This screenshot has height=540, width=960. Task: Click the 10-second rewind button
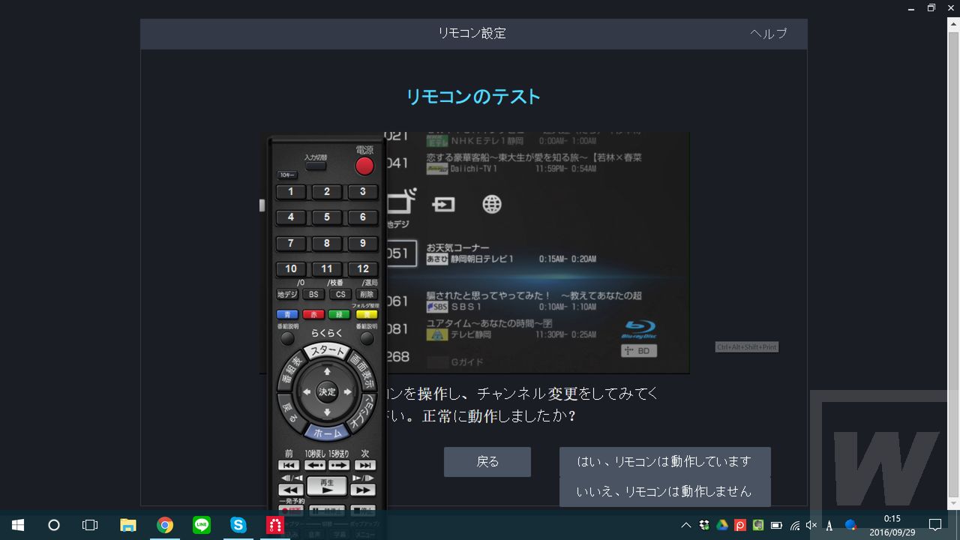(314, 466)
